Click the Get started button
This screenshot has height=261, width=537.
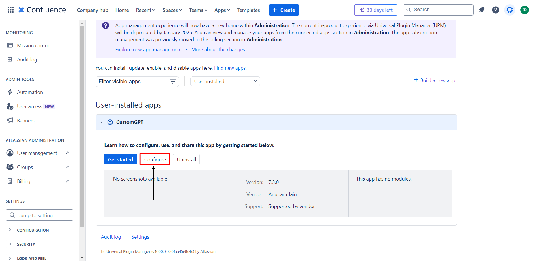(x=121, y=159)
